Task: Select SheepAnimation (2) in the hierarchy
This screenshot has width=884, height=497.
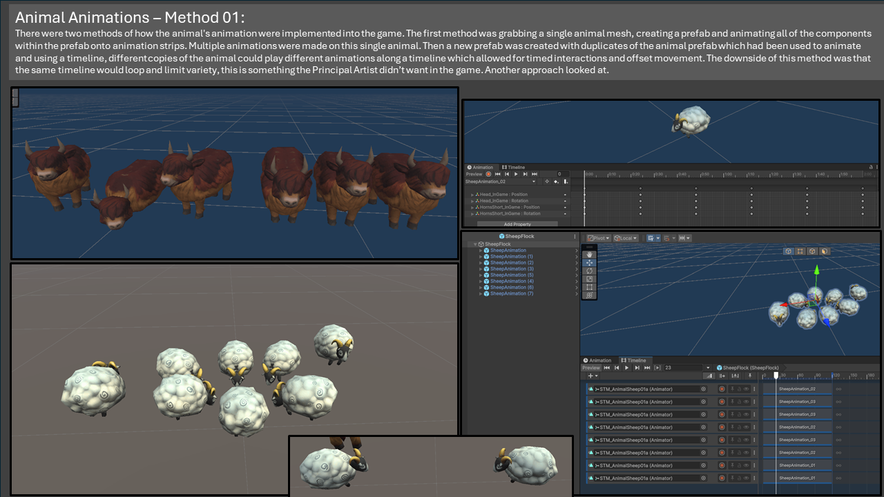Action: click(512, 263)
